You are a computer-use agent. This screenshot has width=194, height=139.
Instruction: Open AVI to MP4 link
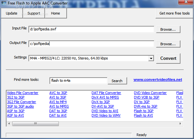click(58, 102)
